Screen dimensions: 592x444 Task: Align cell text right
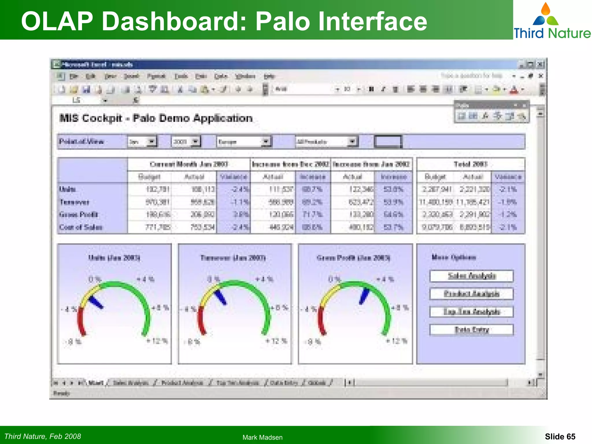tap(435, 89)
